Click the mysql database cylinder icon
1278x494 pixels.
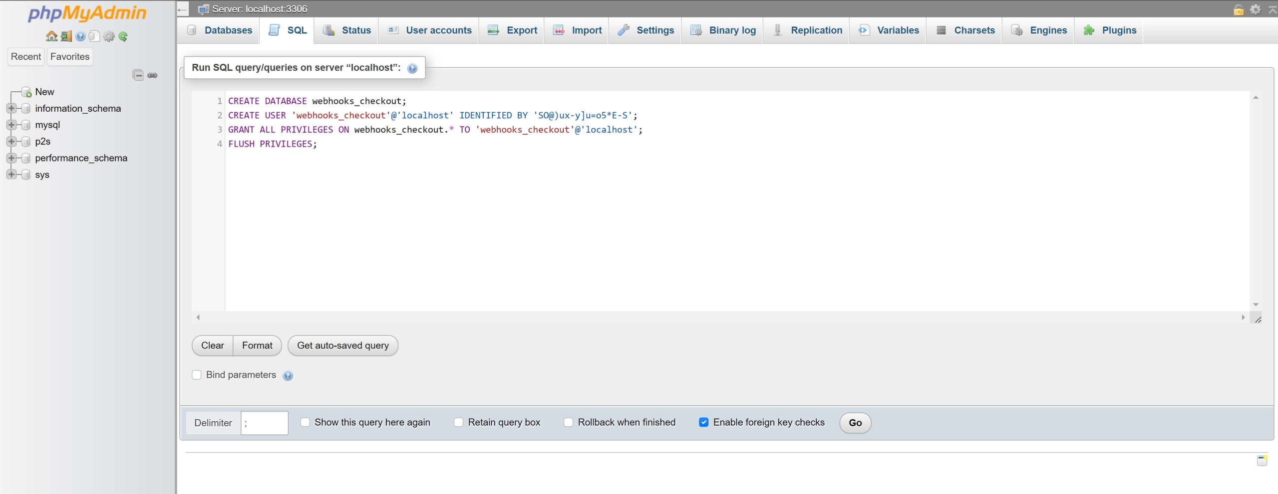pos(26,125)
